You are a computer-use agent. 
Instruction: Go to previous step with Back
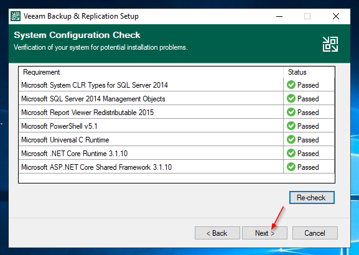tap(217, 233)
